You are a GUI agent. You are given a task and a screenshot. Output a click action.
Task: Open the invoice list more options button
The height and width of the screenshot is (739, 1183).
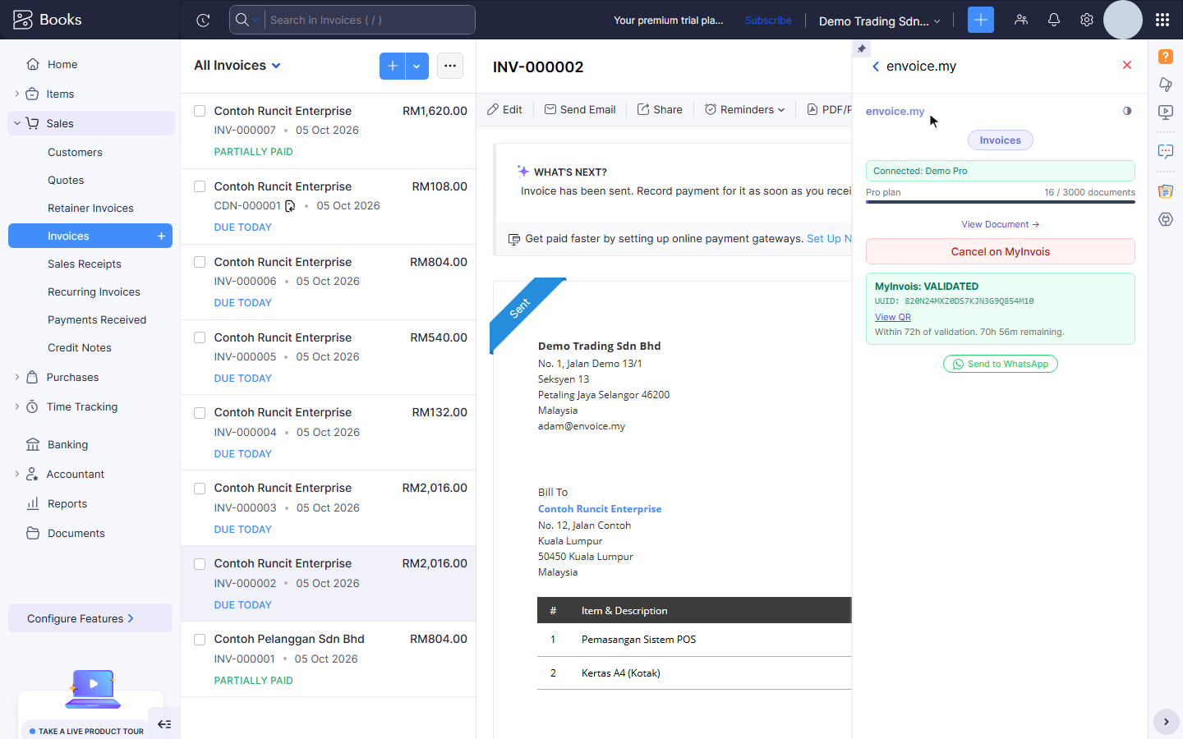450,66
